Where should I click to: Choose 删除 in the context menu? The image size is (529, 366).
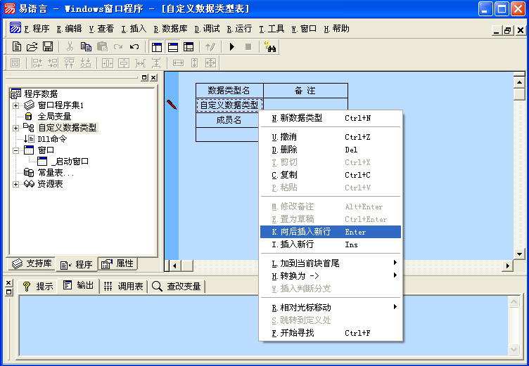(x=331, y=150)
